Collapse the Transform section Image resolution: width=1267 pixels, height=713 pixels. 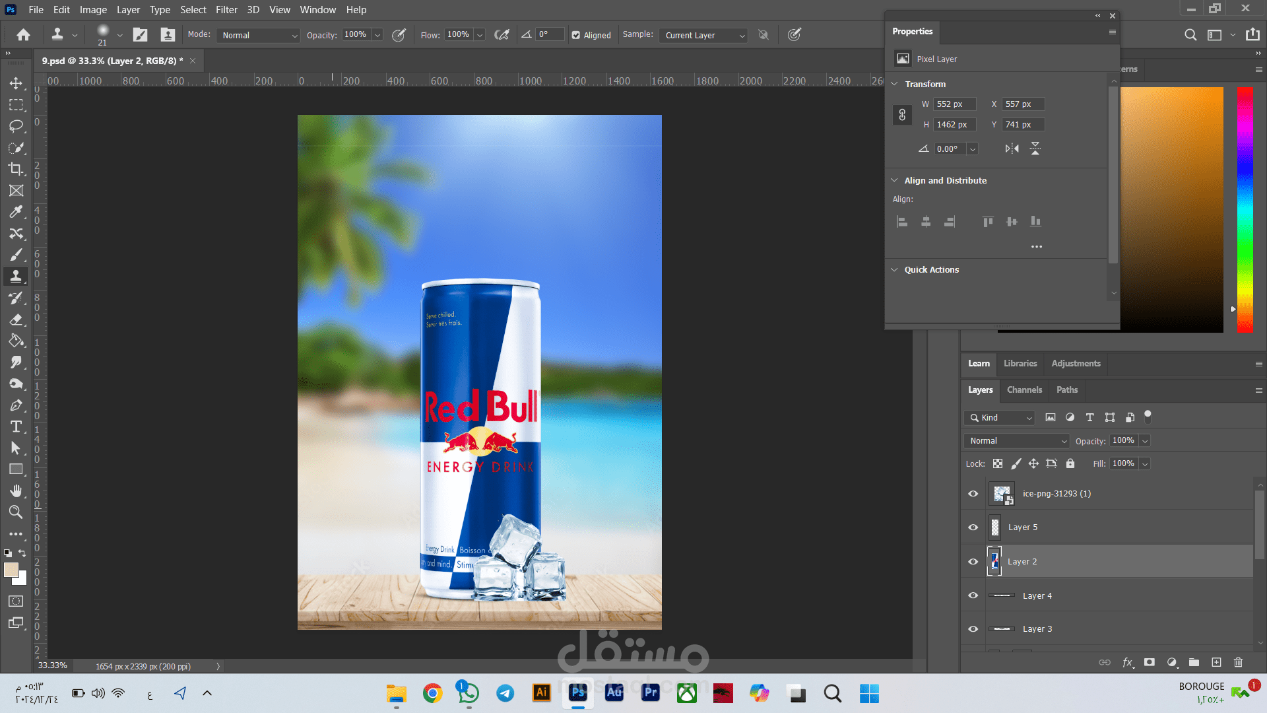tap(894, 85)
